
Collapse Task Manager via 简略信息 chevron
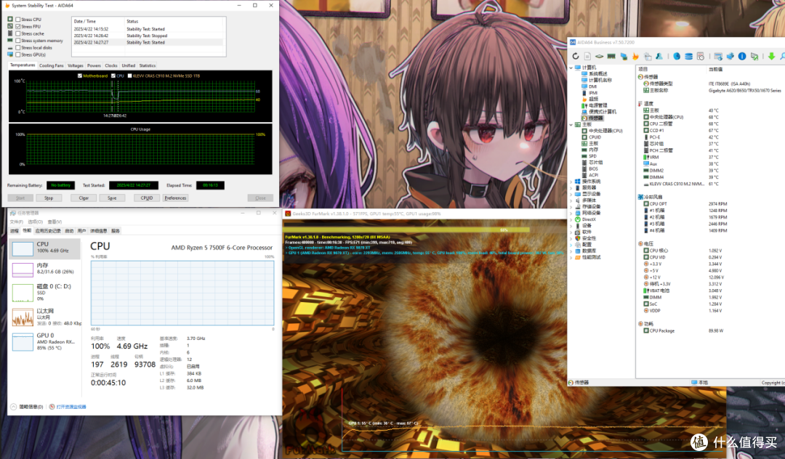tap(14, 407)
